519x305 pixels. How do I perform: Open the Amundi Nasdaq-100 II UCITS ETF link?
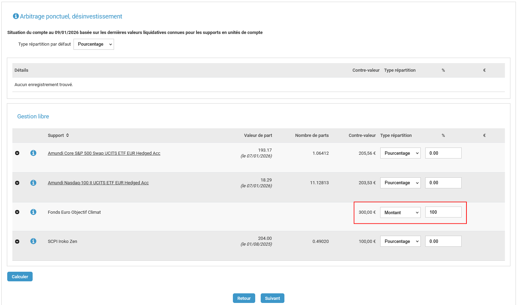(98, 183)
